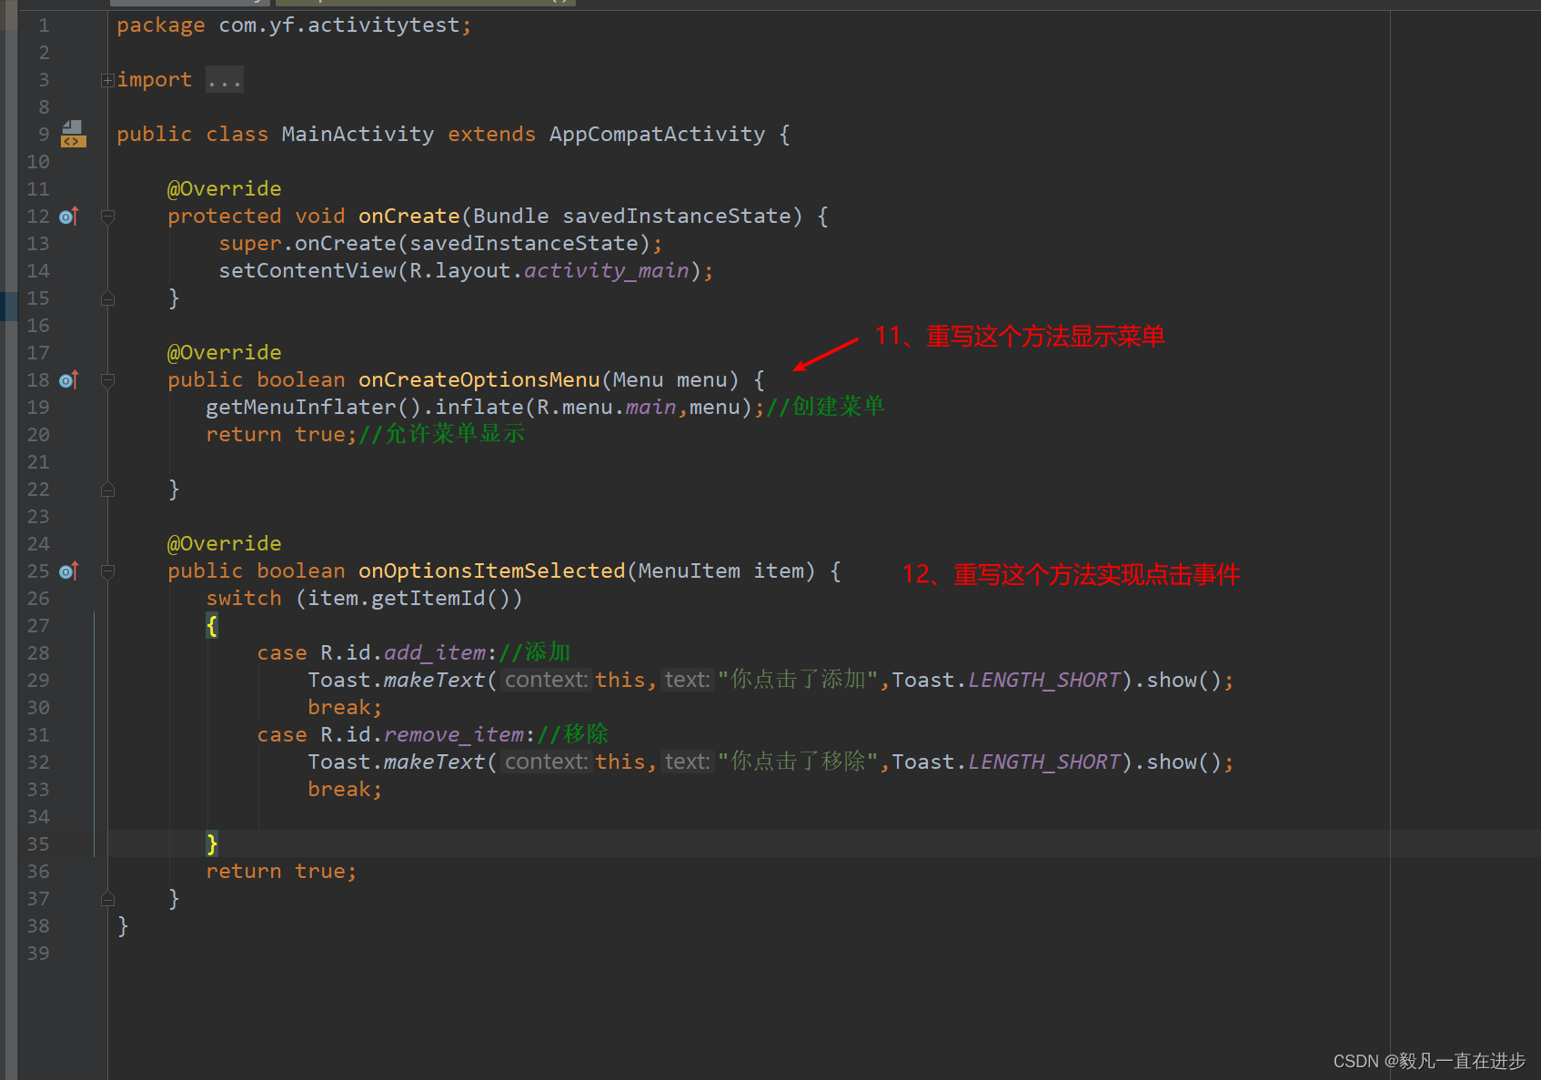1541x1080 pixels.
Task: Collapse the onCreateOptionsMenu method on line 18
Action: (x=107, y=380)
